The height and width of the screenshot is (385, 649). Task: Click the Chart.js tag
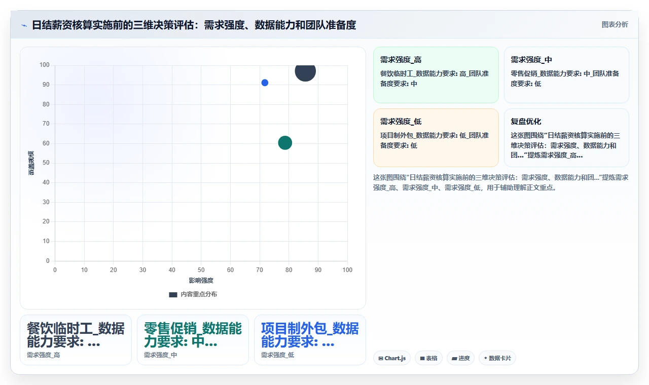pyautogui.click(x=392, y=358)
